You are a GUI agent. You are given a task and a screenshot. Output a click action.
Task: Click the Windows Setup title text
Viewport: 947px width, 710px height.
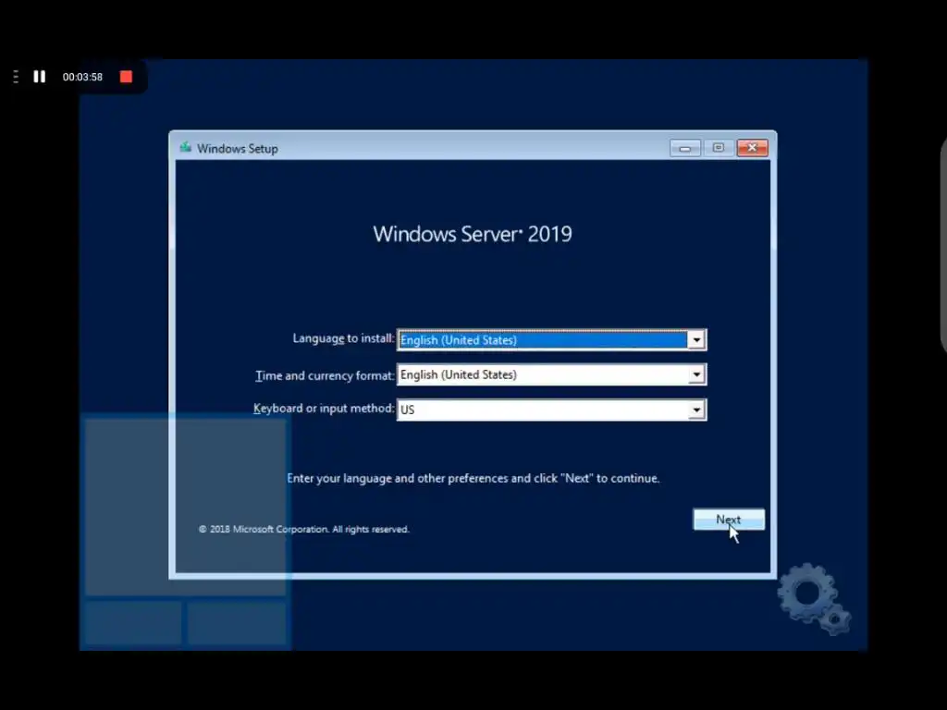(238, 149)
